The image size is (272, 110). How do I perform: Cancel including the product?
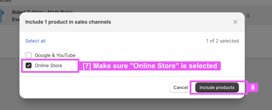pos(180,87)
